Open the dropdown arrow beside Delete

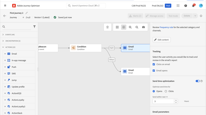pos(195,16)
